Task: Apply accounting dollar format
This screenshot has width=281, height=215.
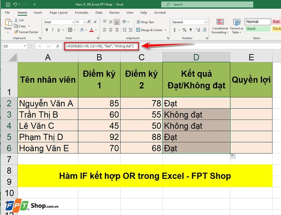Action: 175,30
